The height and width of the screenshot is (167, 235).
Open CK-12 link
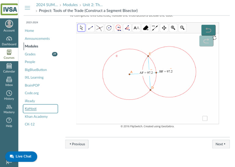pos(30,124)
